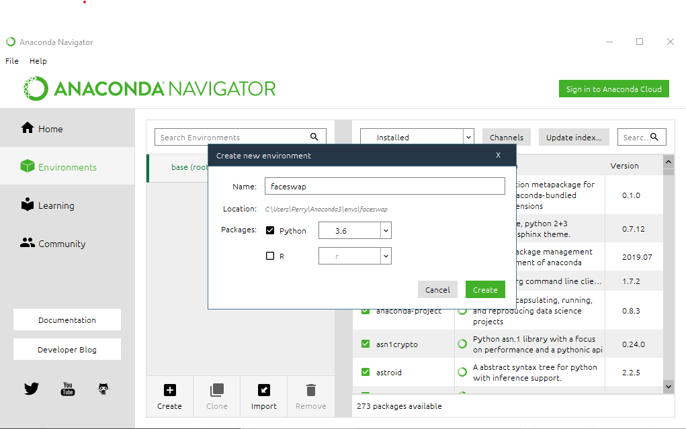
Task: Click the Search Environments magnifier icon
Action: pos(314,137)
